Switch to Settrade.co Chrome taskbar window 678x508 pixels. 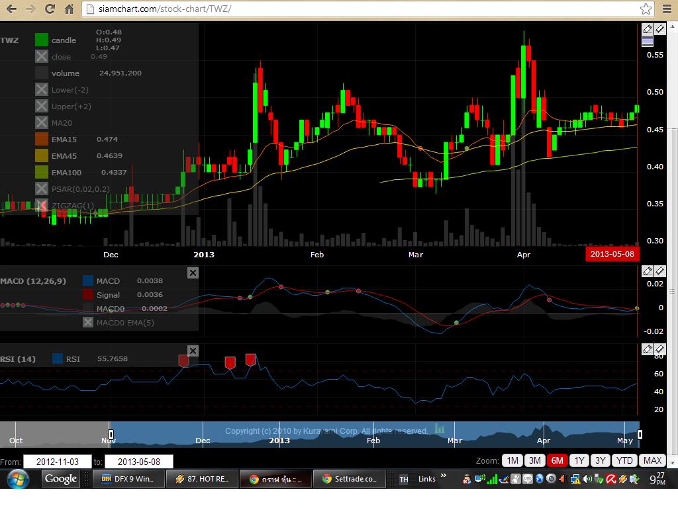coord(349,479)
